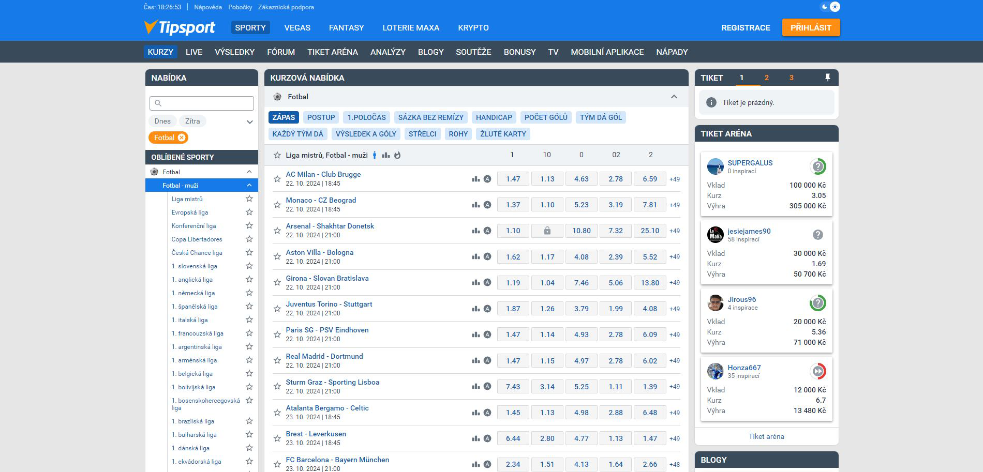Click the question mark icon on SUPERGALUS ticket
Image resolution: width=983 pixels, height=472 pixels.
pos(818,166)
